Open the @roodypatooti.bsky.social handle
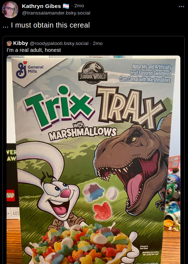The image size is (188, 264). 59,44
